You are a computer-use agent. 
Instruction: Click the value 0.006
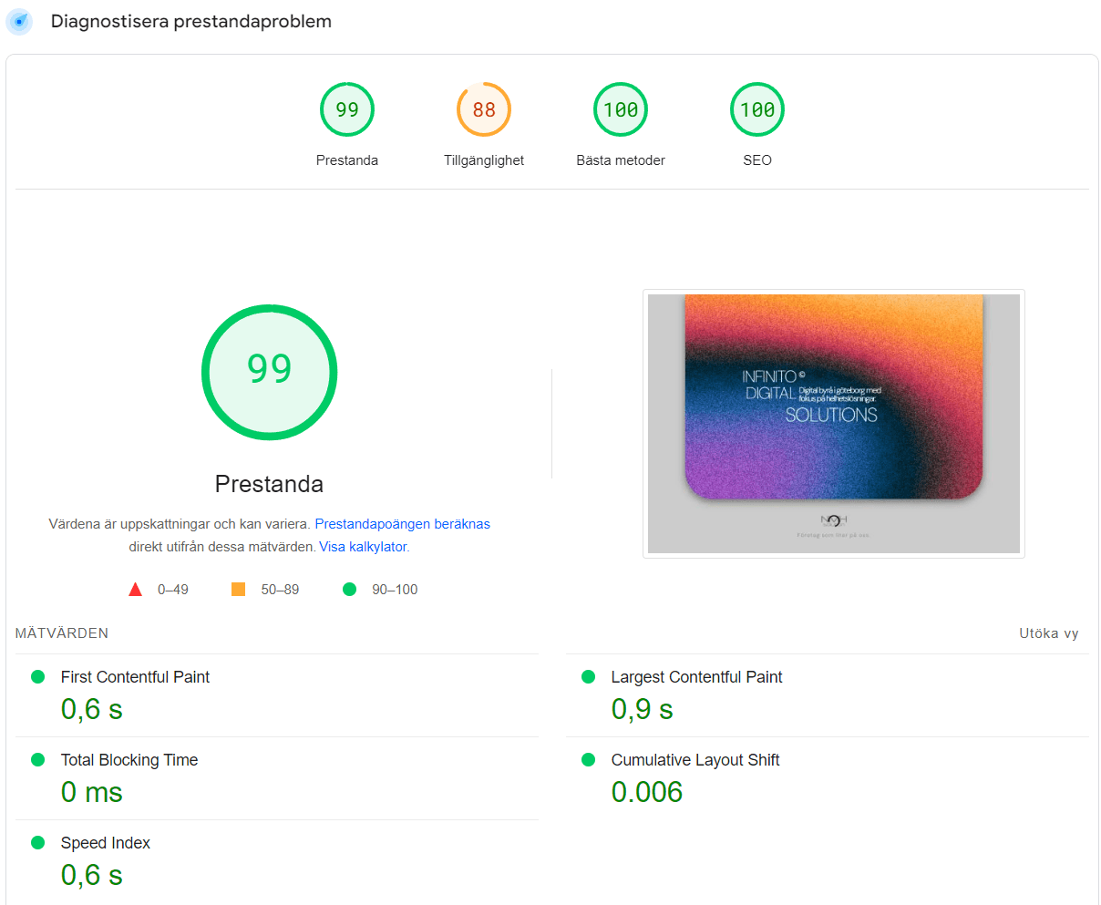[647, 792]
